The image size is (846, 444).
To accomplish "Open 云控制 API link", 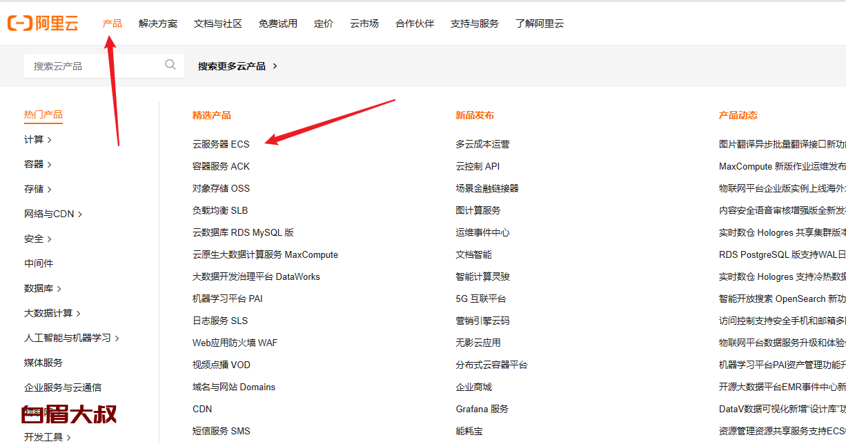I will 478,166.
